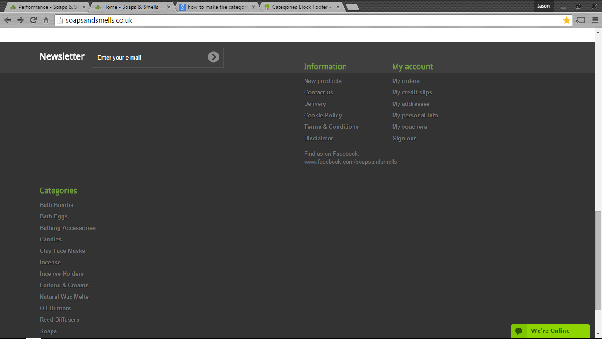Open the Disclaimer link

(x=319, y=138)
